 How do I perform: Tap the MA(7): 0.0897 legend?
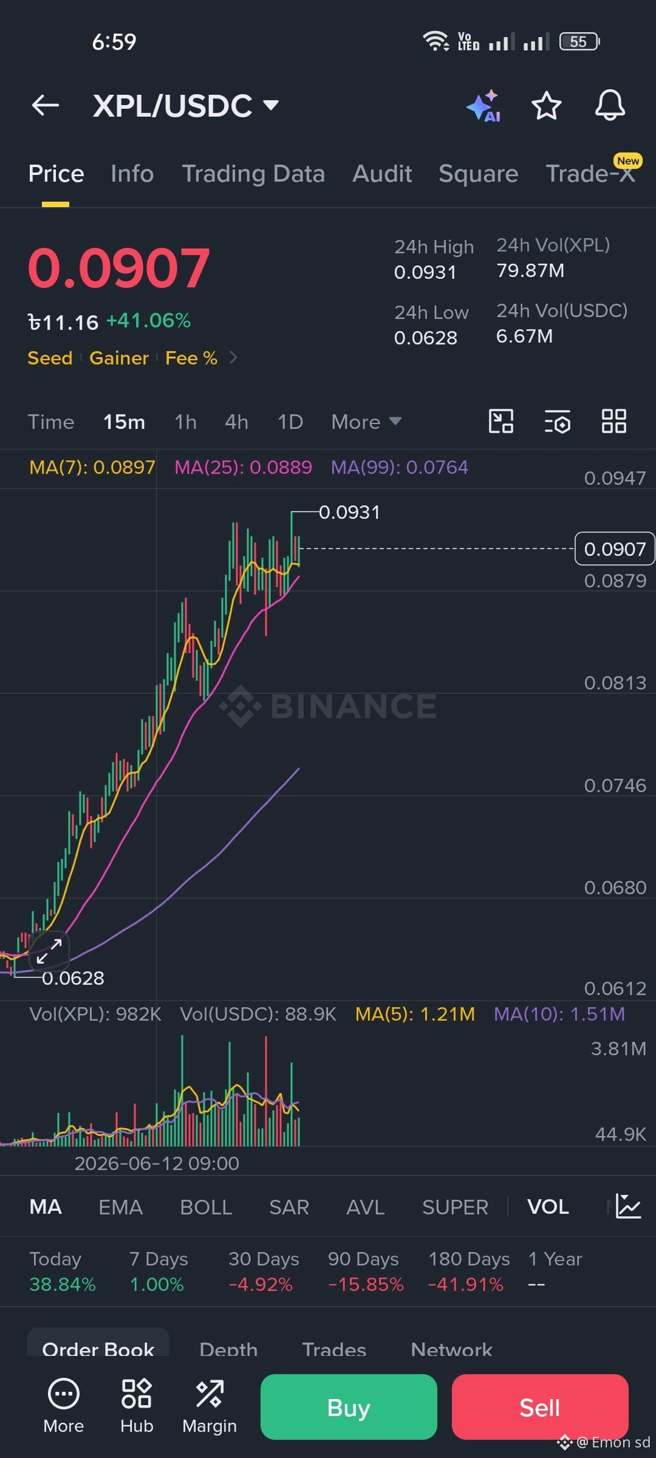pyautogui.click(x=92, y=467)
